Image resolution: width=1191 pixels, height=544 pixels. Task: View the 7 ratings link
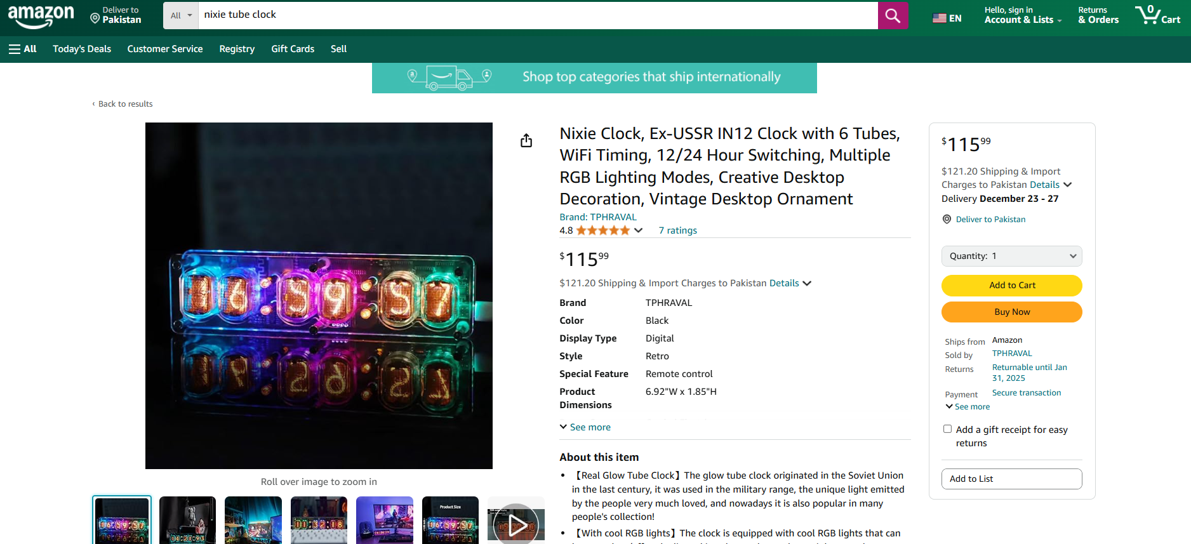[x=677, y=230]
